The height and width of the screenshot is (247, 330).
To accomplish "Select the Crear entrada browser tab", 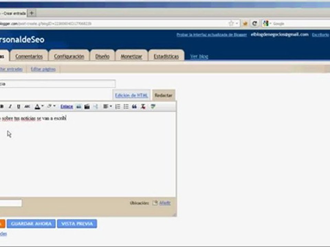I will 13,13.
